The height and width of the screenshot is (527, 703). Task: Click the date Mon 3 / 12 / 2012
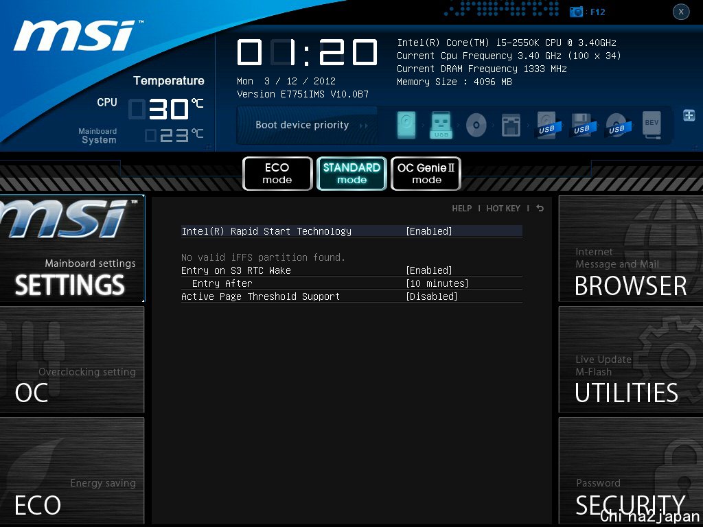click(x=286, y=81)
